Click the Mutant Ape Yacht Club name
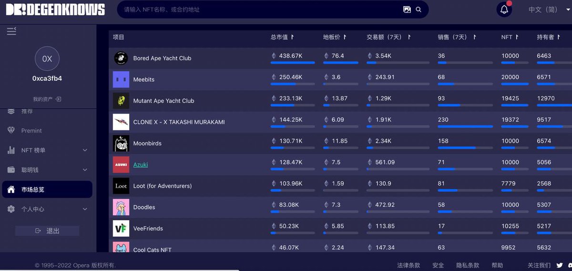This screenshot has width=572, height=271. coord(164,101)
